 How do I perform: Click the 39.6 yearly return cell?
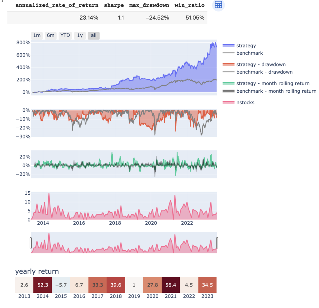[116, 285]
